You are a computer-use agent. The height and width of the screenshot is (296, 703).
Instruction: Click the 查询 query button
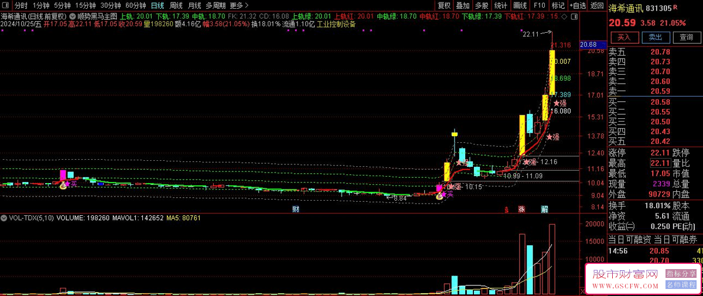click(x=686, y=37)
